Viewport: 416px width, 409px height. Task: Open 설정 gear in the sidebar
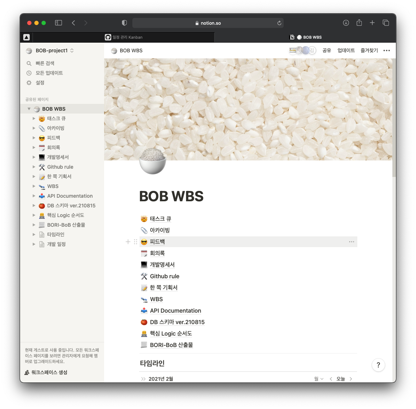click(x=29, y=83)
